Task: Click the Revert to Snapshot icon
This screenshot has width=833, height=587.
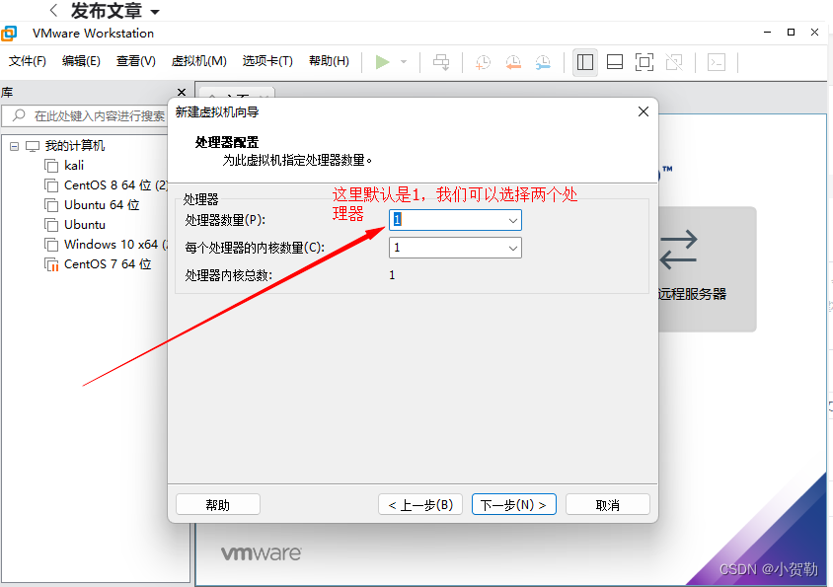Action: tap(512, 62)
